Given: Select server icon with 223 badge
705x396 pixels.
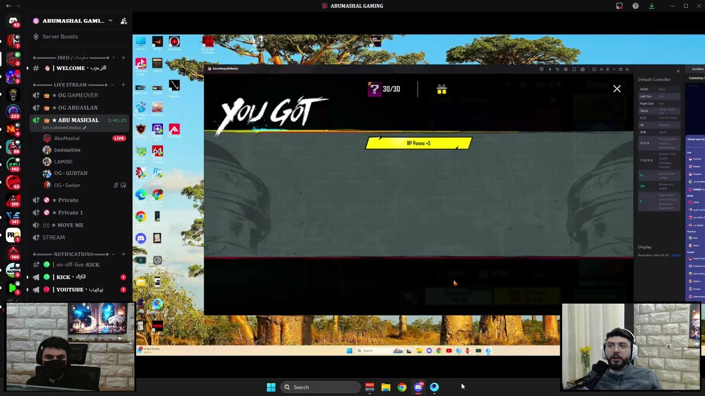Looking at the screenshot, I should pyautogui.click(x=13, y=111).
